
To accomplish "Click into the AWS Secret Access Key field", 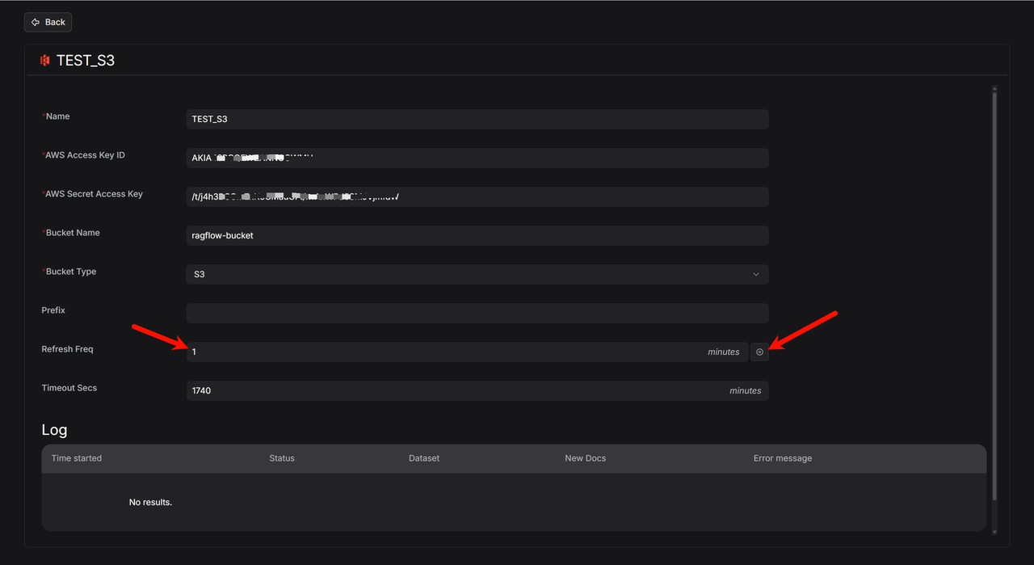I will (477, 196).
